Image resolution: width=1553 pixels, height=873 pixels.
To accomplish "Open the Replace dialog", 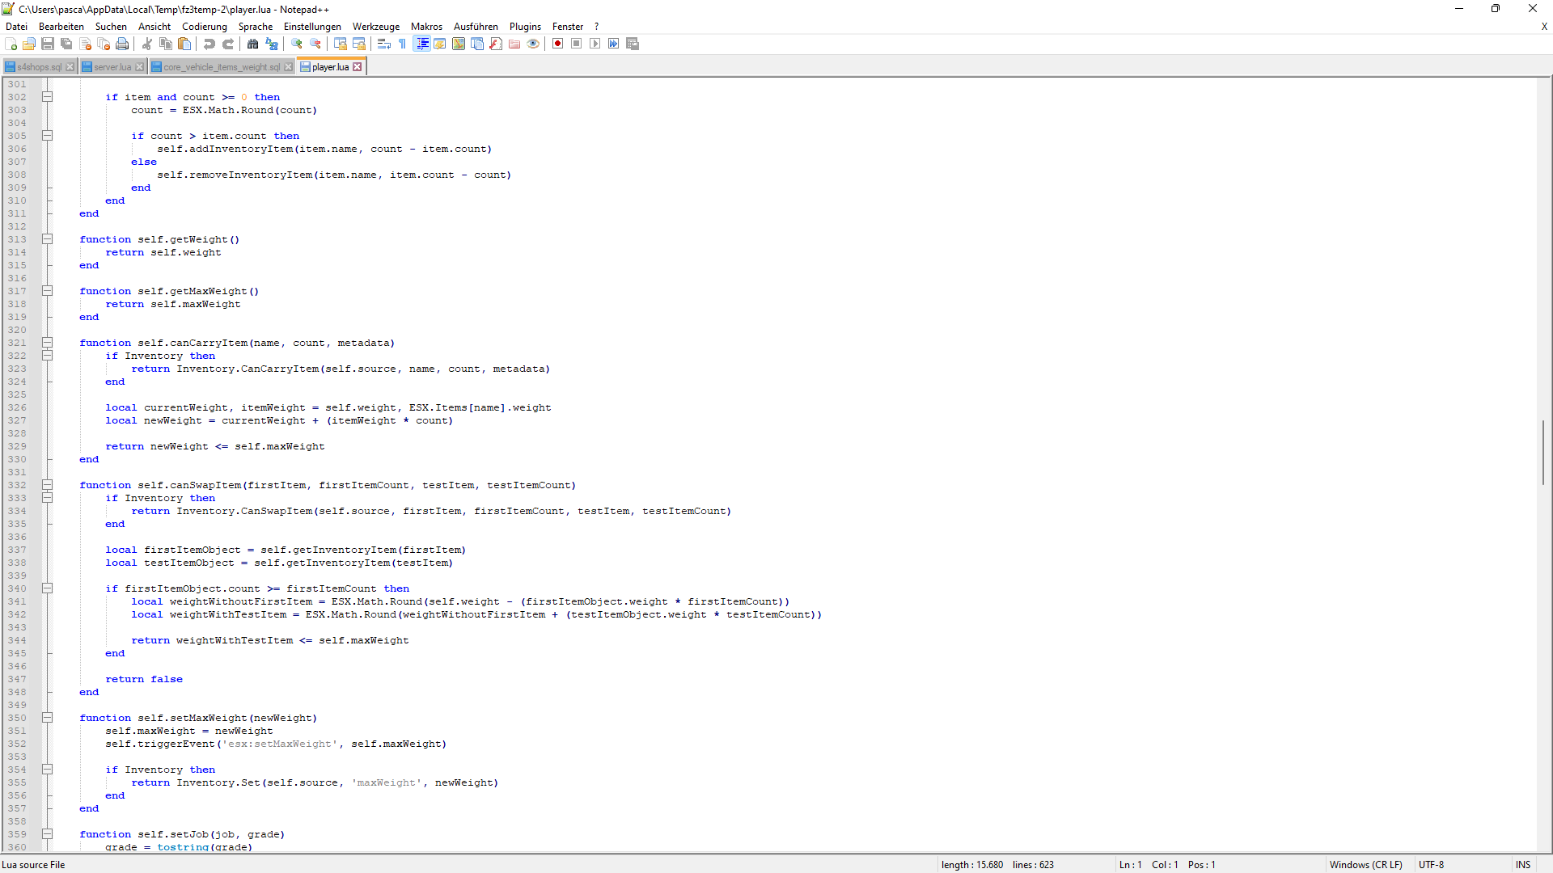I will click(272, 44).
